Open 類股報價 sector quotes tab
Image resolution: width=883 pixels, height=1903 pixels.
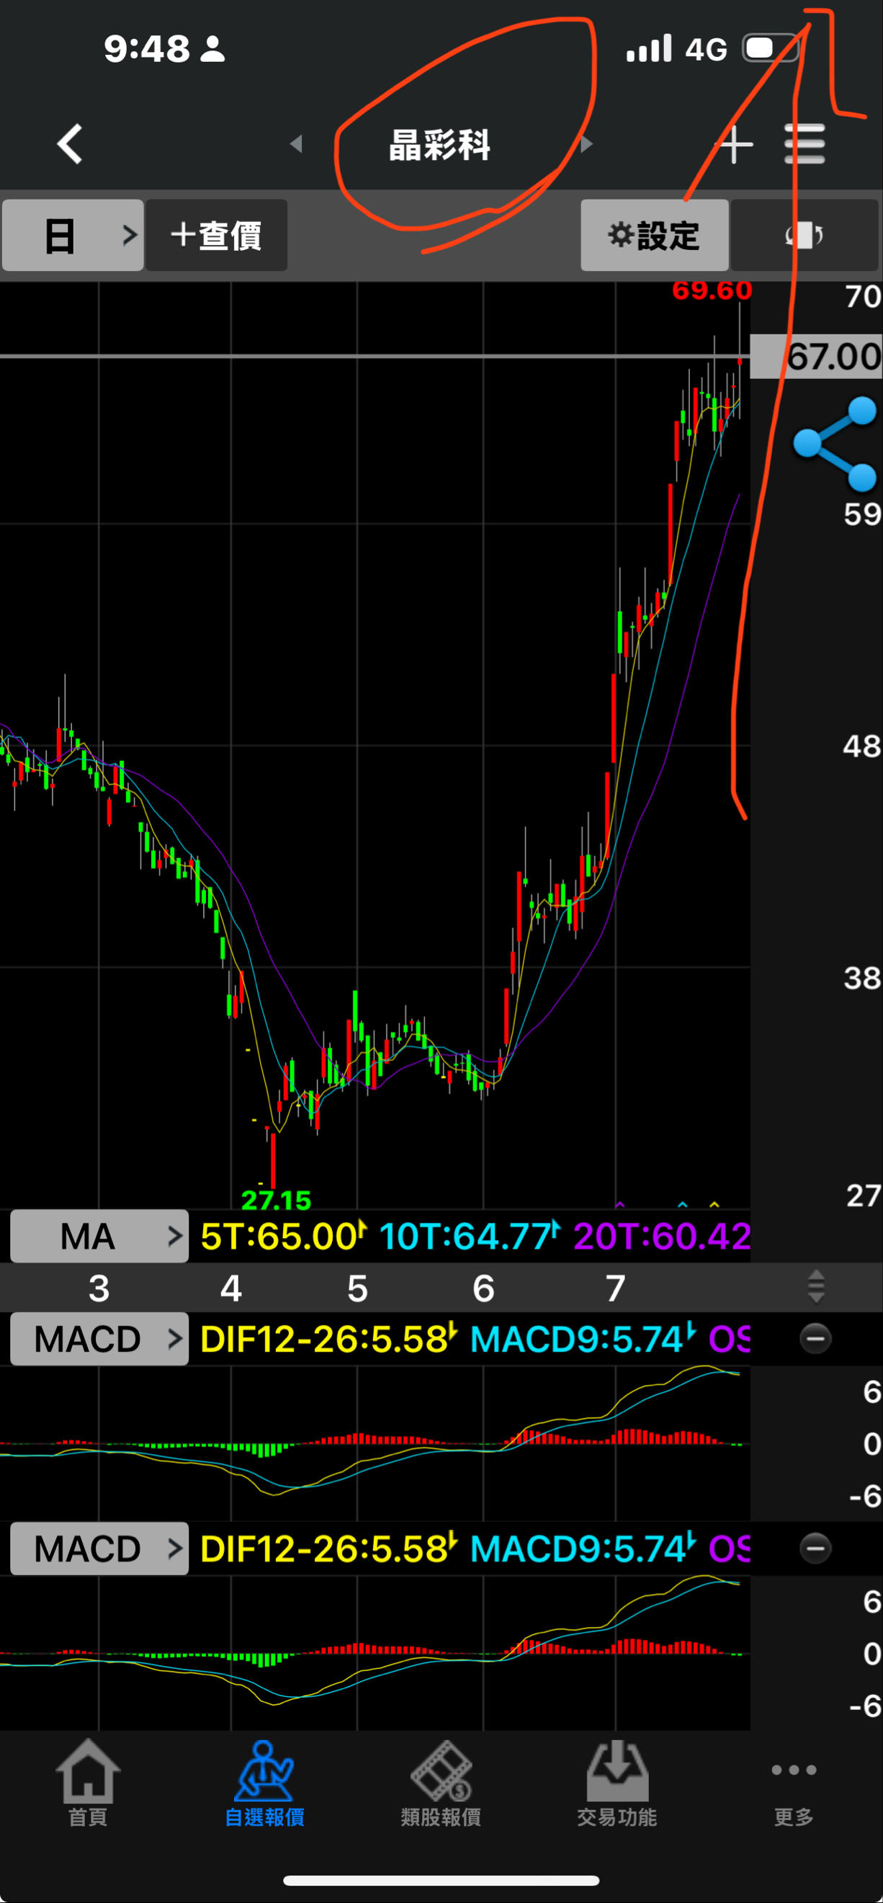[x=441, y=1783]
